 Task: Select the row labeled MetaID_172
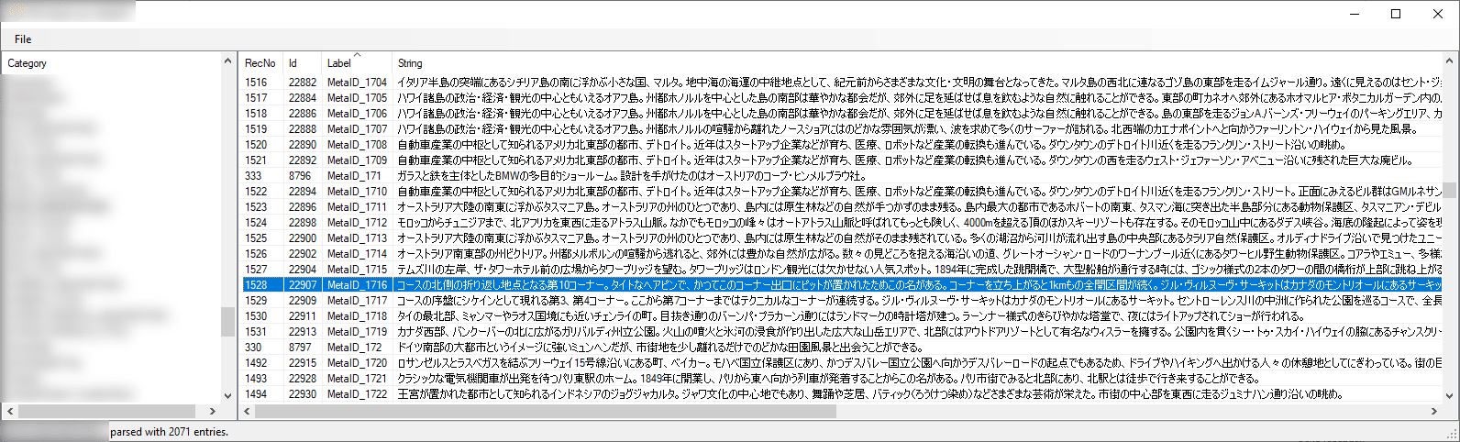(842, 347)
